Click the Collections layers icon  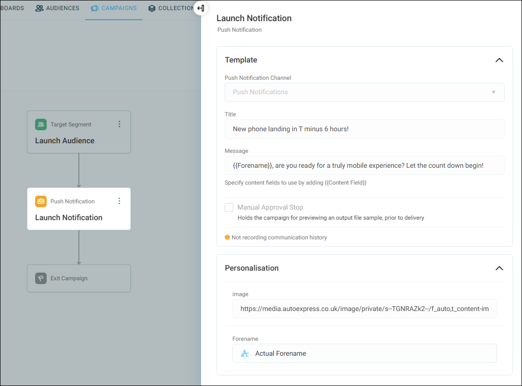pyautogui.click(x=152, y=8)
